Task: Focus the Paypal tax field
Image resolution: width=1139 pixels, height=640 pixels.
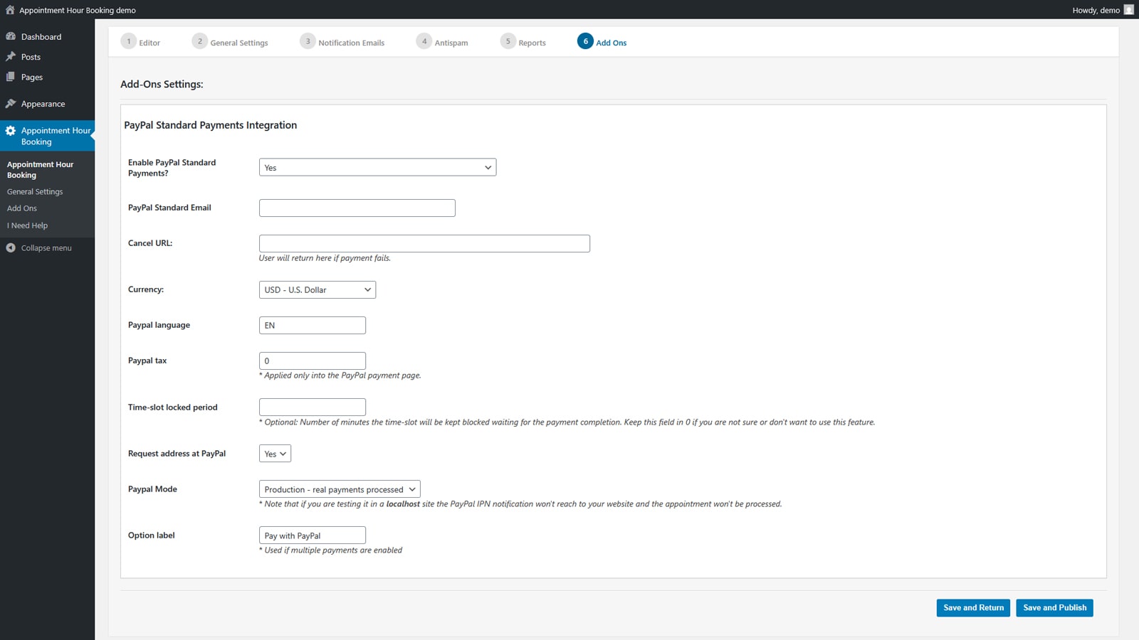Action: tap(313, 361)
